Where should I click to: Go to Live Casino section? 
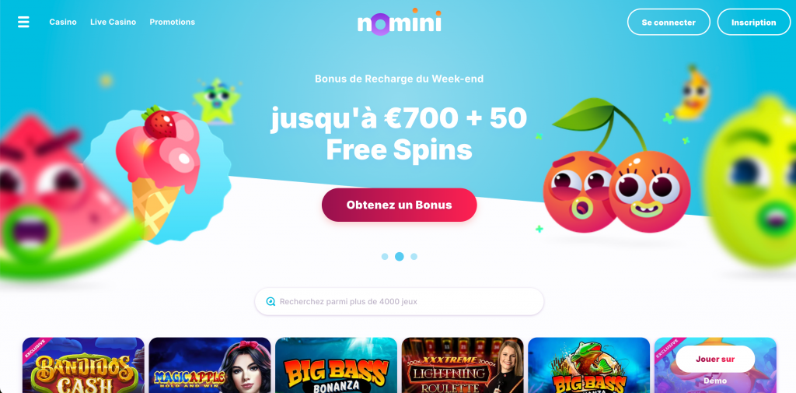(113, 22)
